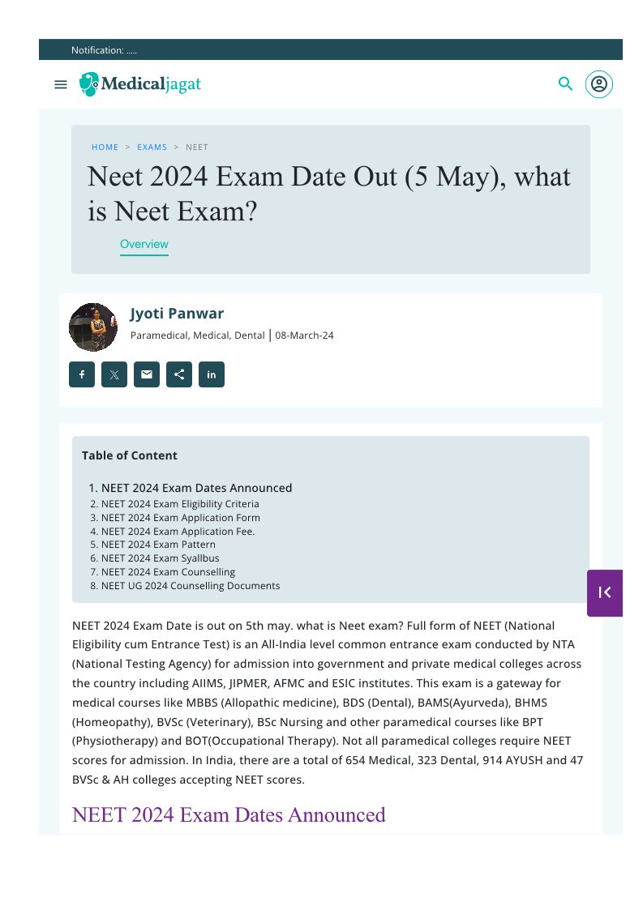The width and height of the screenshot is (643, 910).
Task: Jump to NEET 2024 Exam Pattern
Action: 158,545
